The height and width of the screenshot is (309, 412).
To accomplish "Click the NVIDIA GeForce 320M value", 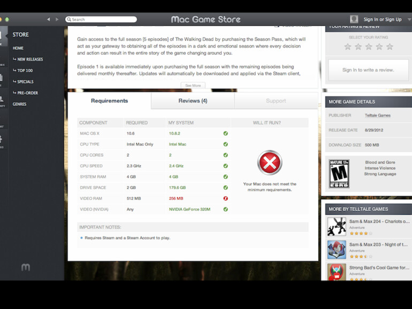I will (189, 209).
